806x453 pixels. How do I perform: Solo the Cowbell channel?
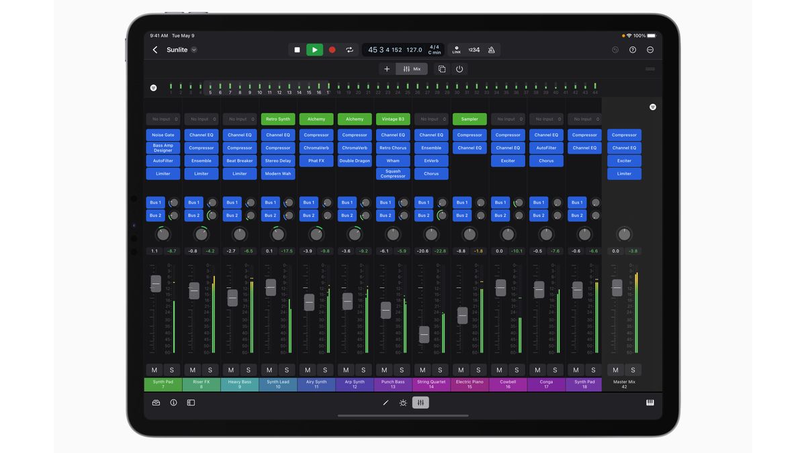click(x=517, y=370)
